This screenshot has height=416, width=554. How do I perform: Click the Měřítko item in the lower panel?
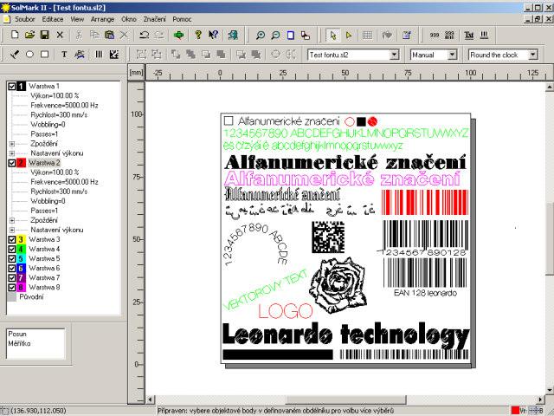pyautogui.click(x=19, y=343)
